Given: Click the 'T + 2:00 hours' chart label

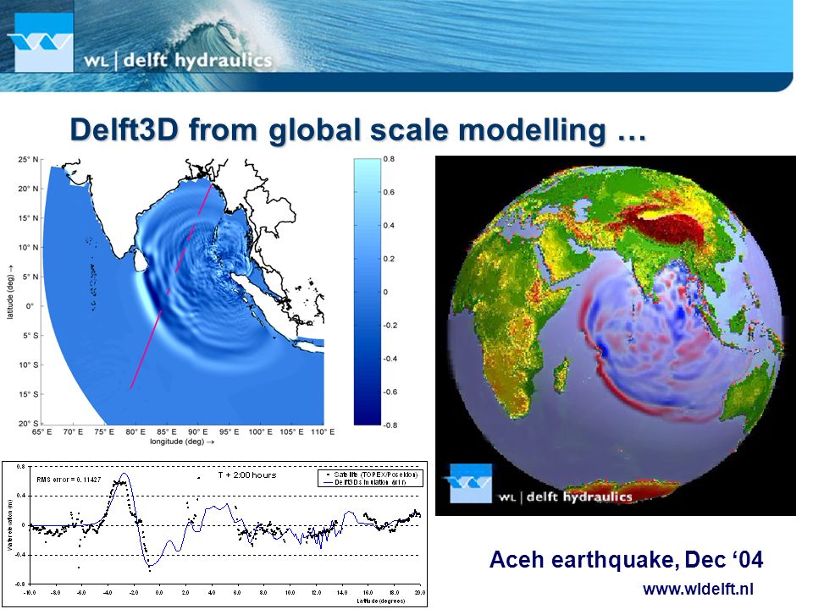Looking at the screenshot, I should 247,475.
